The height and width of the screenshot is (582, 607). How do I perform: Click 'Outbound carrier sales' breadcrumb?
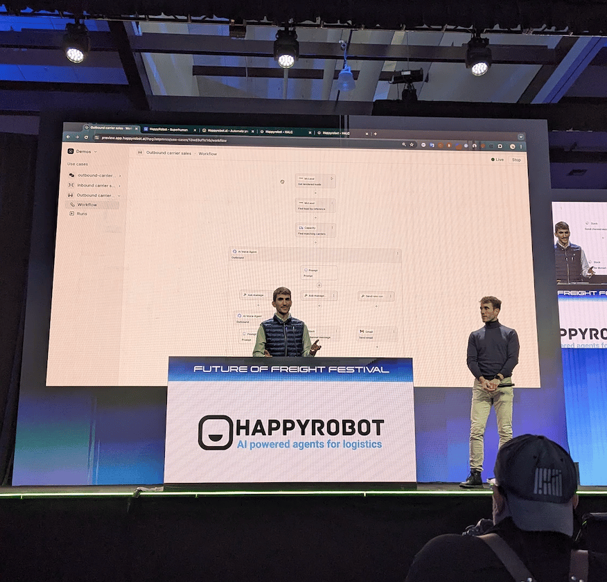[168, 153]
